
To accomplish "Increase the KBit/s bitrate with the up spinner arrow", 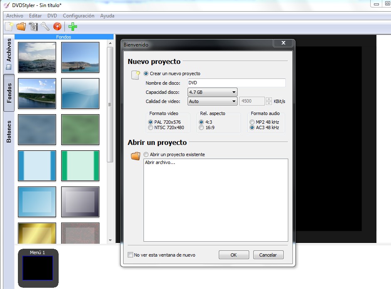I will [269, 99].
